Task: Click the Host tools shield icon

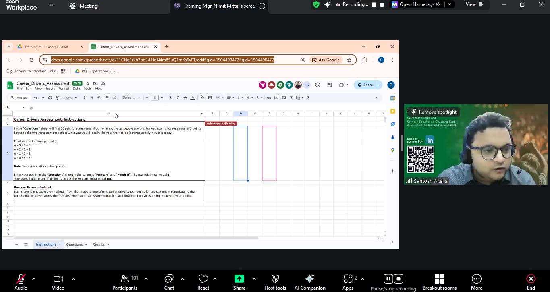Action: point(275,279)
